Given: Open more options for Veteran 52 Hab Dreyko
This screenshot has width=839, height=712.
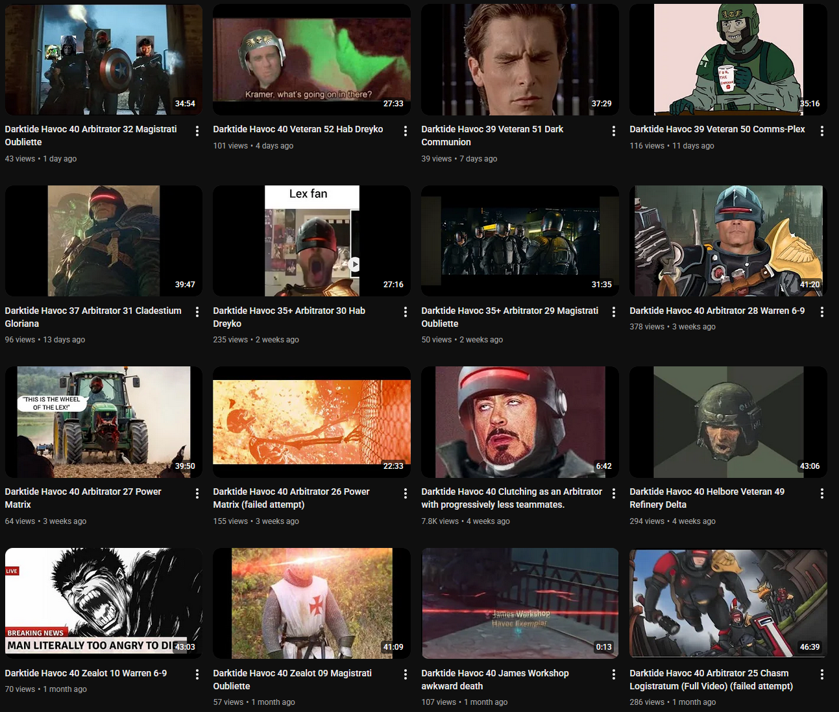Looking at the screenshot, I should (x=406, y=130).
